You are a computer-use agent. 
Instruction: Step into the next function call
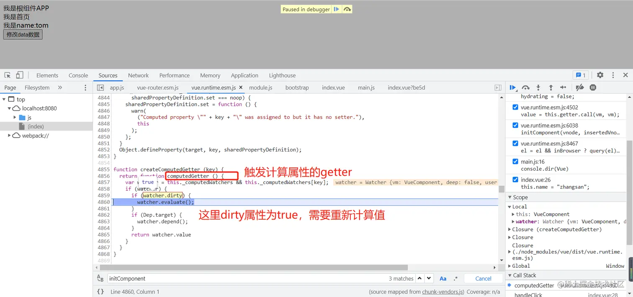[538, 87]
